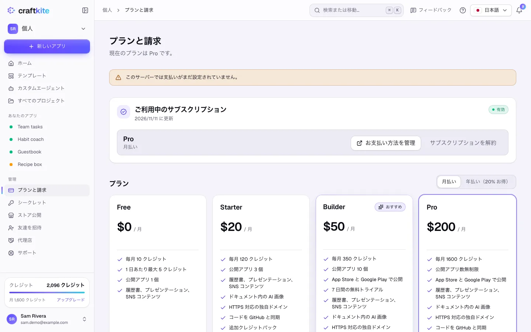Click the シークレット key icon
The image size is (531, 332).
(11, 203)
